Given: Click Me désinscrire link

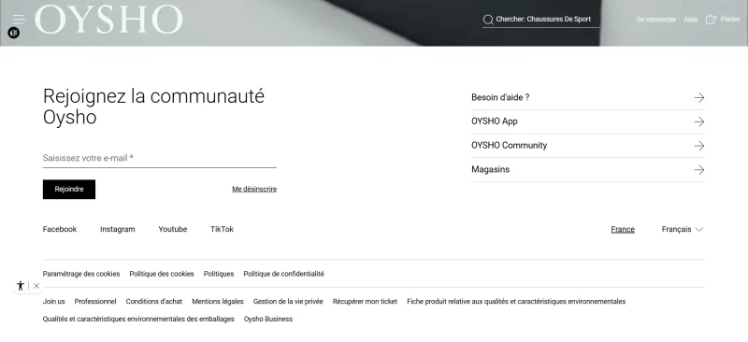Looking at the screenshot, I should pos(254,190).
